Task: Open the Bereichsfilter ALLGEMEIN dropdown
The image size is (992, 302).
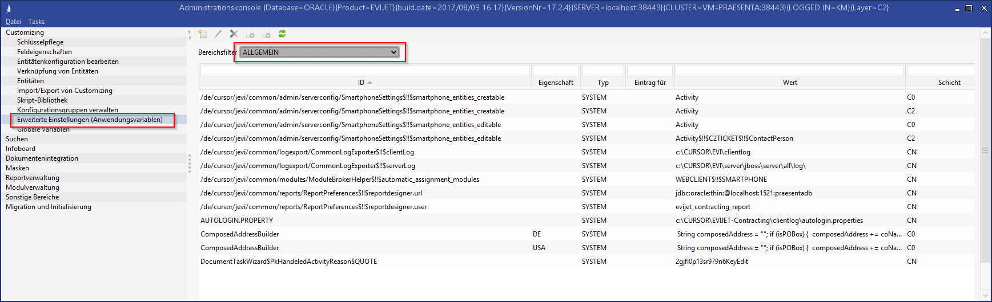Action: point(319,52)
